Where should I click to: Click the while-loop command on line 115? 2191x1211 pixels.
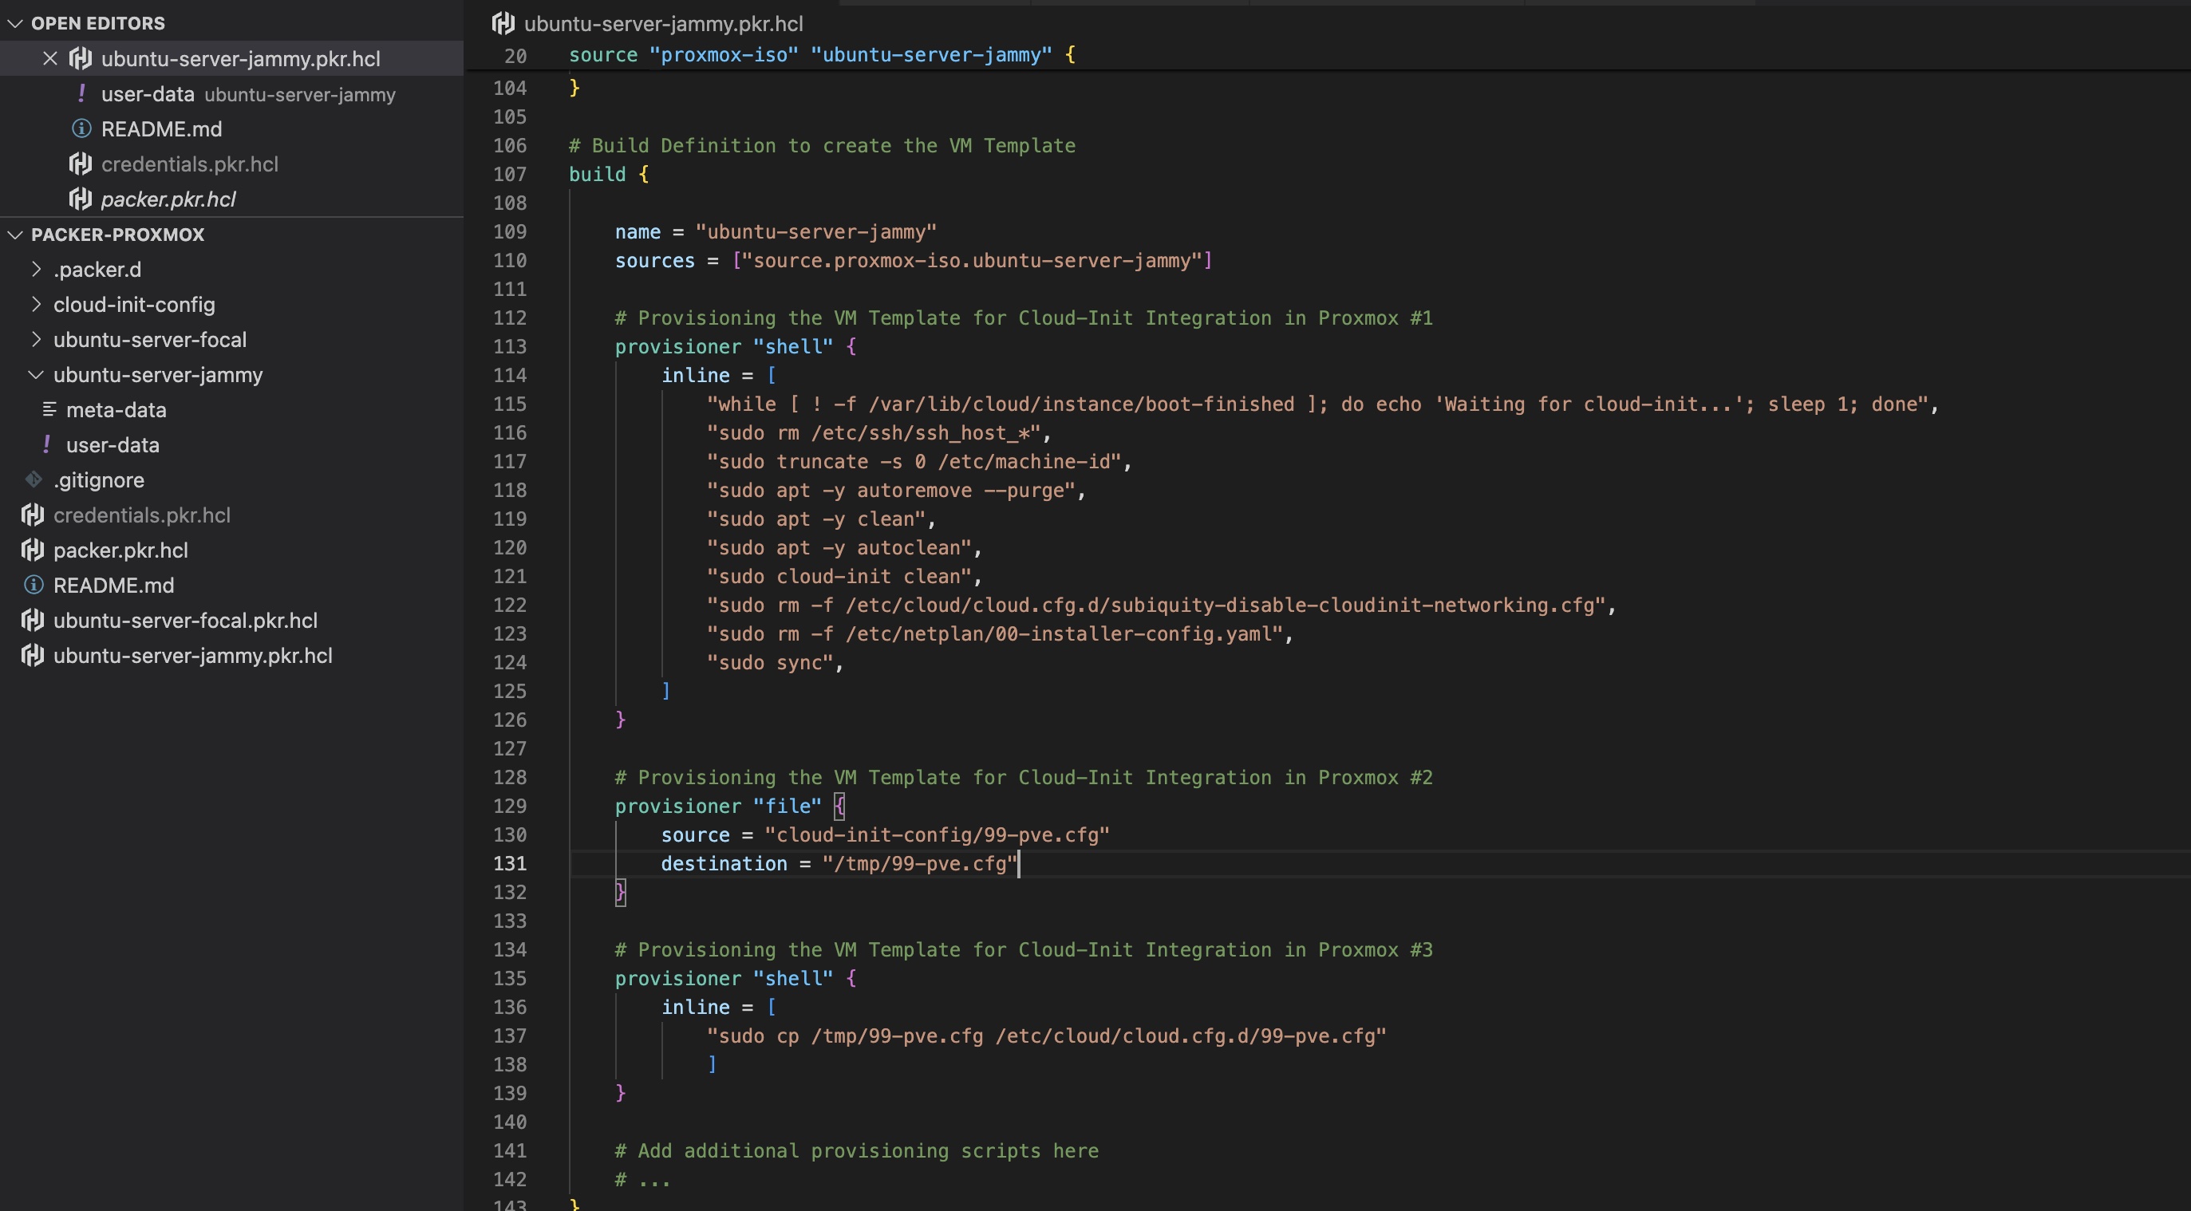[x=1318, y=404]
